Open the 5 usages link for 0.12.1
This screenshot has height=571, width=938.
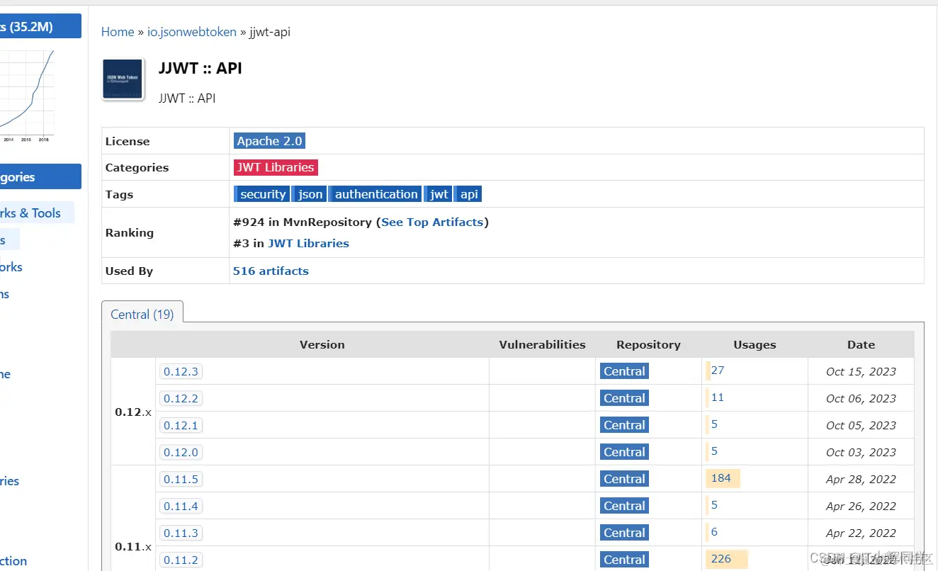[714, 424]
